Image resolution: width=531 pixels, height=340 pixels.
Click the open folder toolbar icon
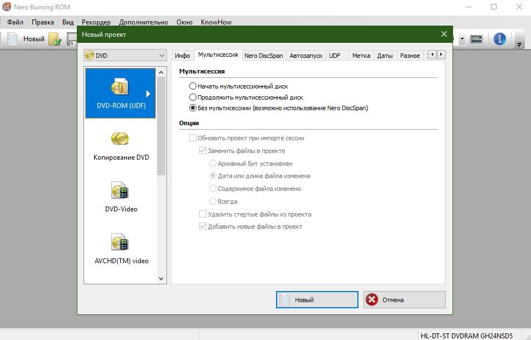point(55,39)
